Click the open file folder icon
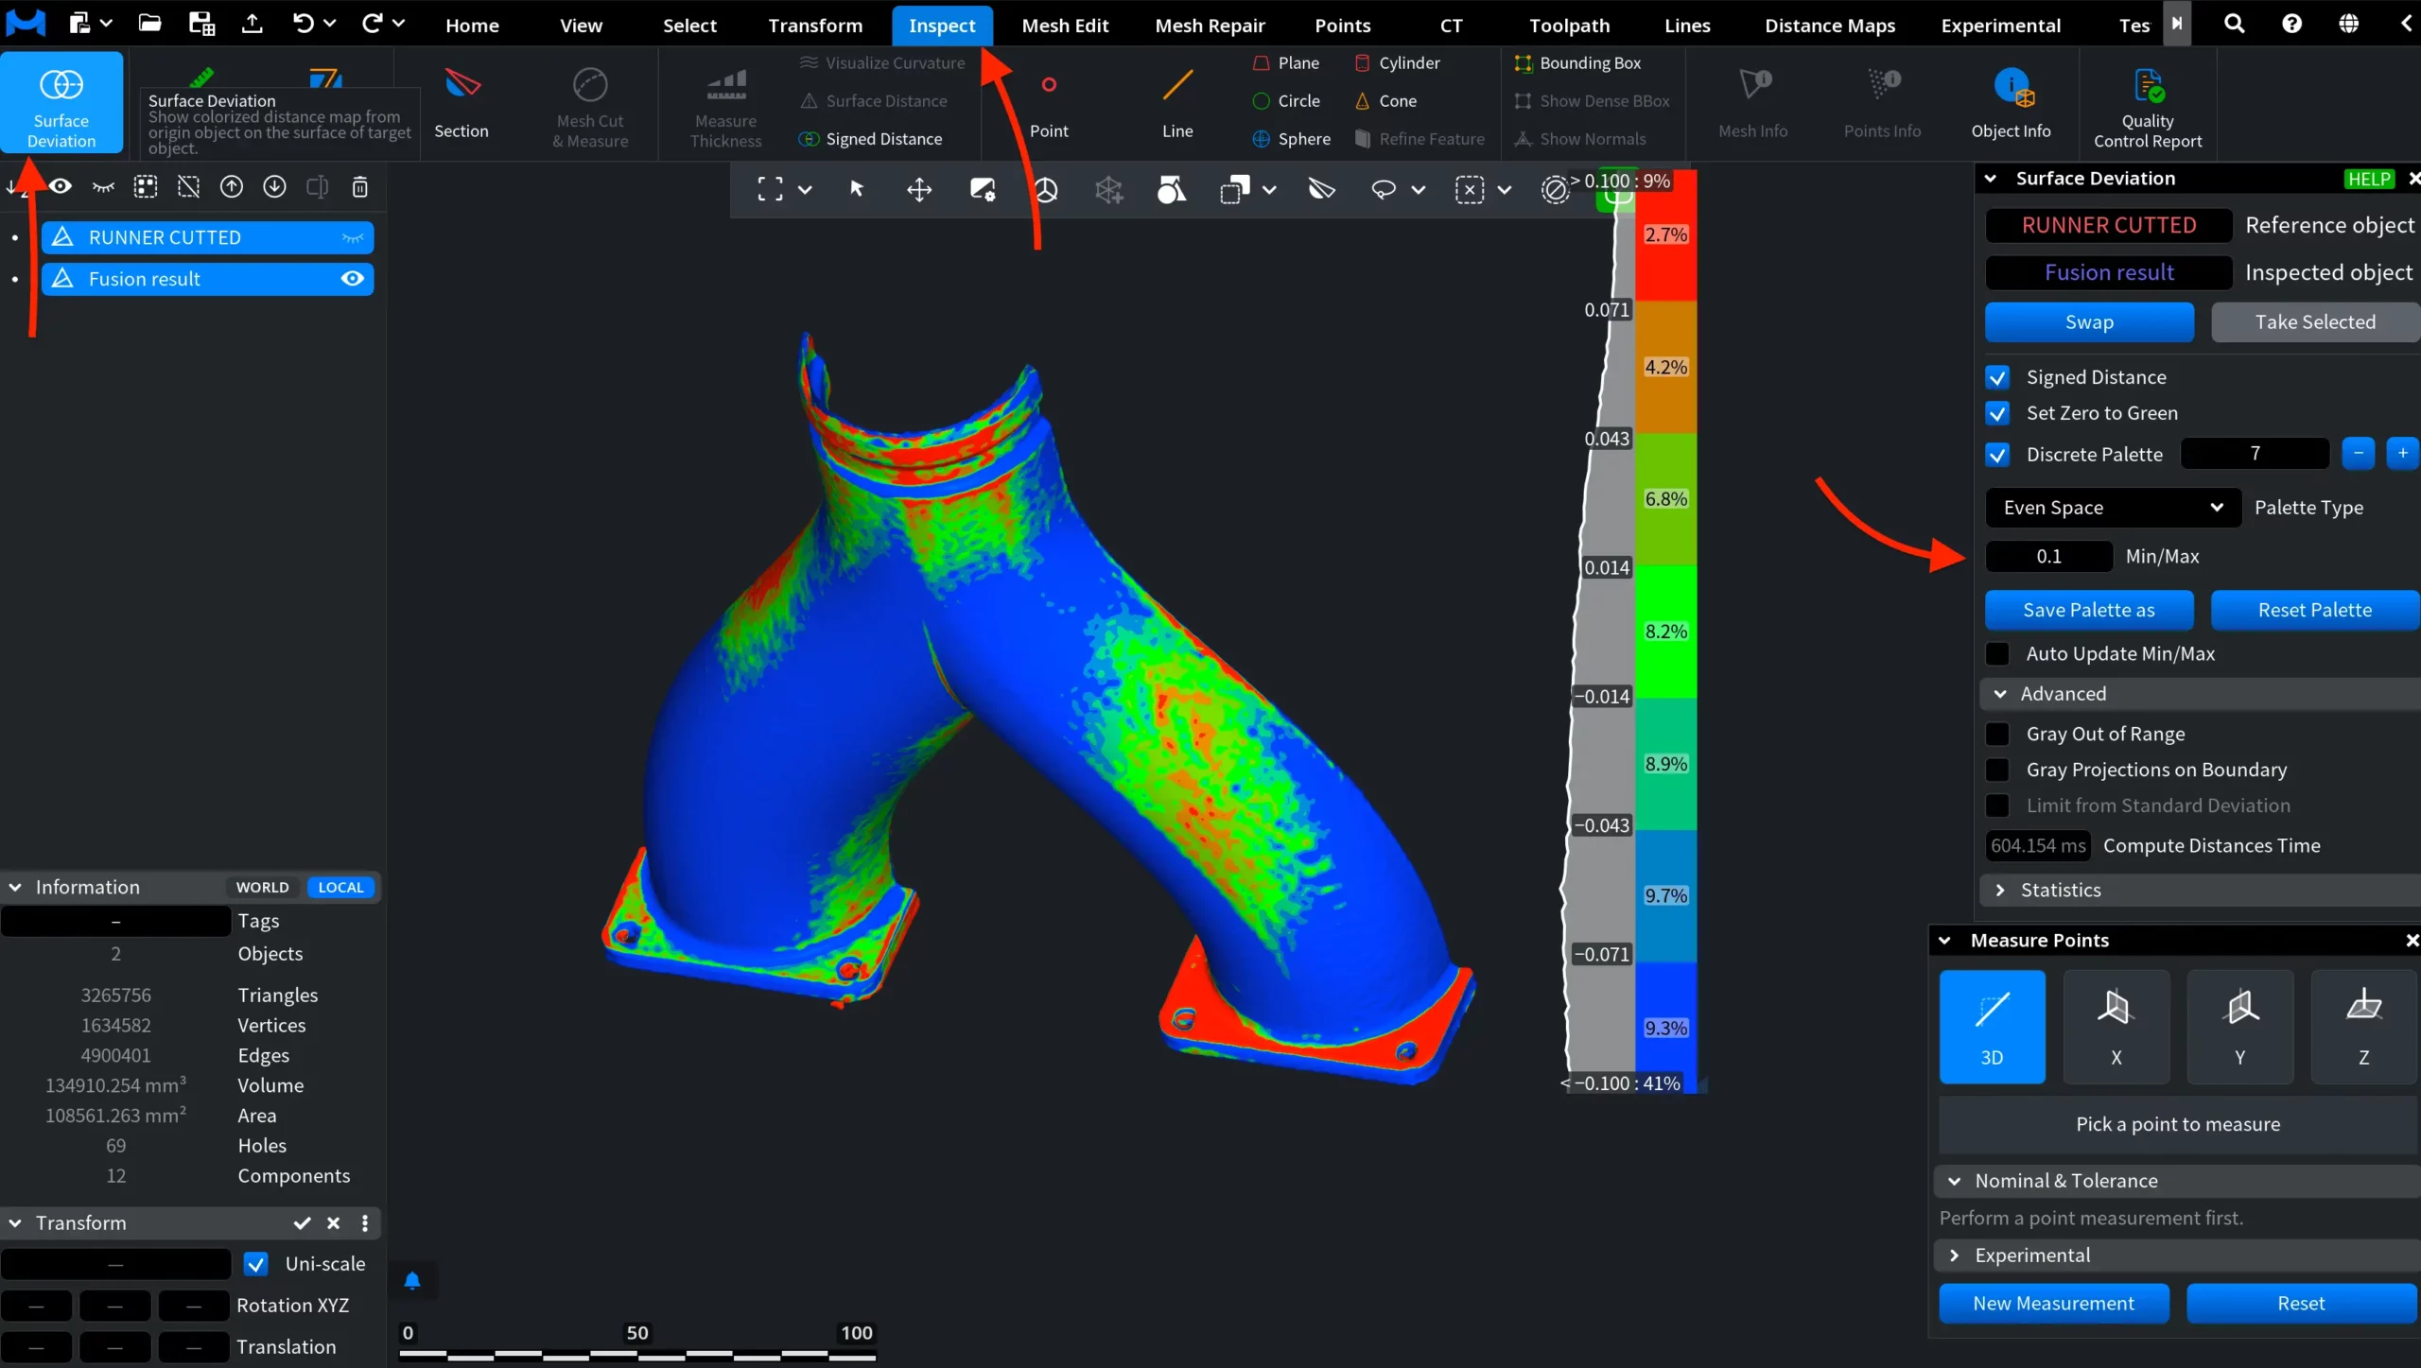 [x=149, y=24]
